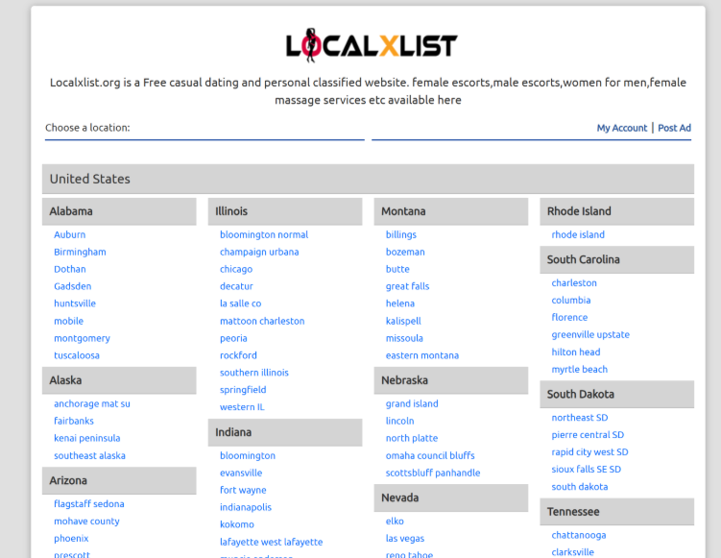This screenshot has height=558, width=721.
Task: Choose la salle co
Action: coord(240,303)
